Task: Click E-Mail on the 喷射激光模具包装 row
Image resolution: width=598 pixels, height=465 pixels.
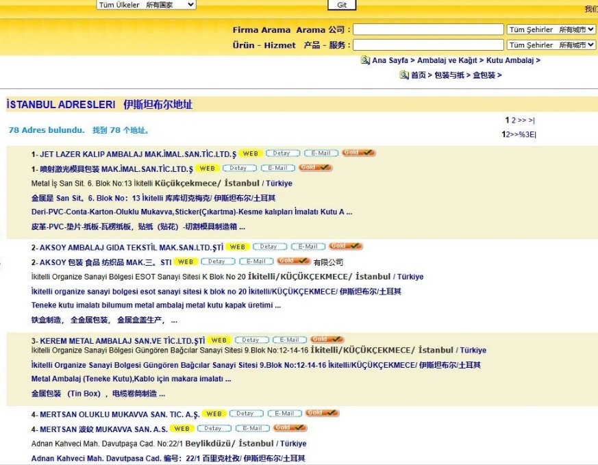Action: (278, 168)
